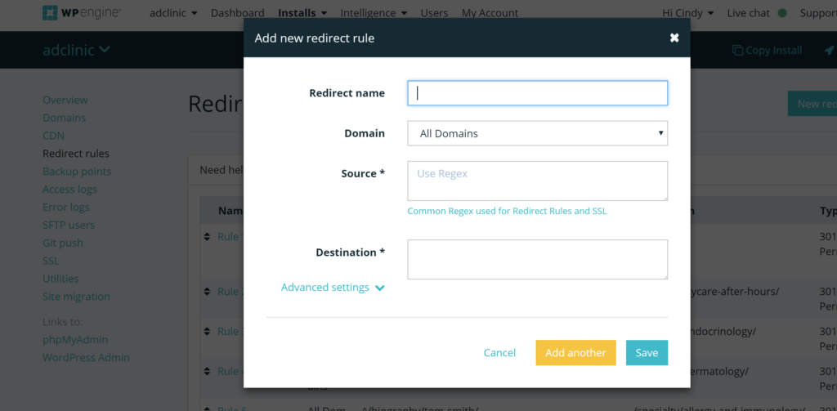The width and height of the screenshot is (837, 411).
Task: Go to Dashboard in top navigation
Action: (x=238, y=13)
